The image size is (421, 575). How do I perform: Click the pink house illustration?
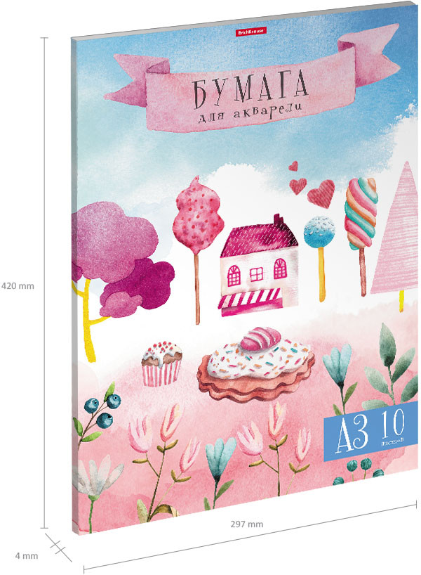coord(259,265)
